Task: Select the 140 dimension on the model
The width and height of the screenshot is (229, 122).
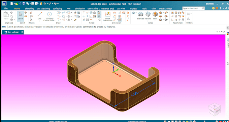Action: [x=134, y=94]
